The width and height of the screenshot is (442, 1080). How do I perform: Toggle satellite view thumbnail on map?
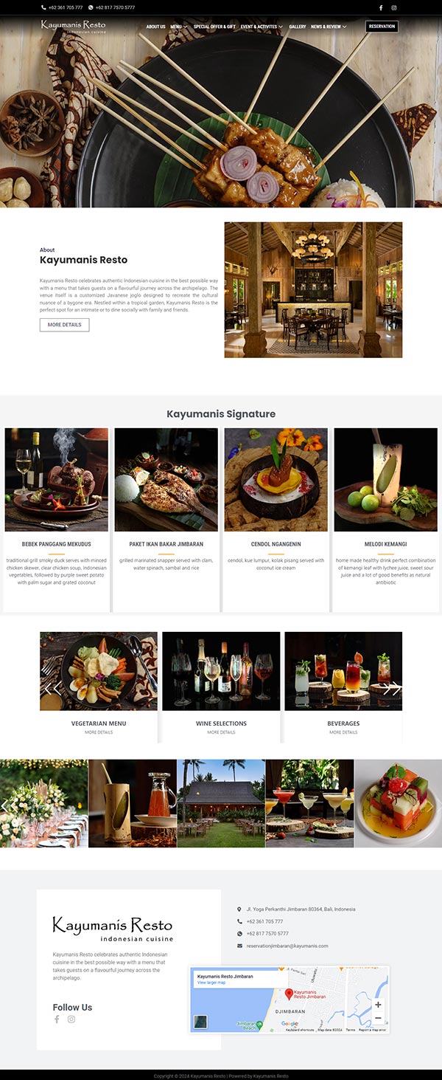point(200,1022)
